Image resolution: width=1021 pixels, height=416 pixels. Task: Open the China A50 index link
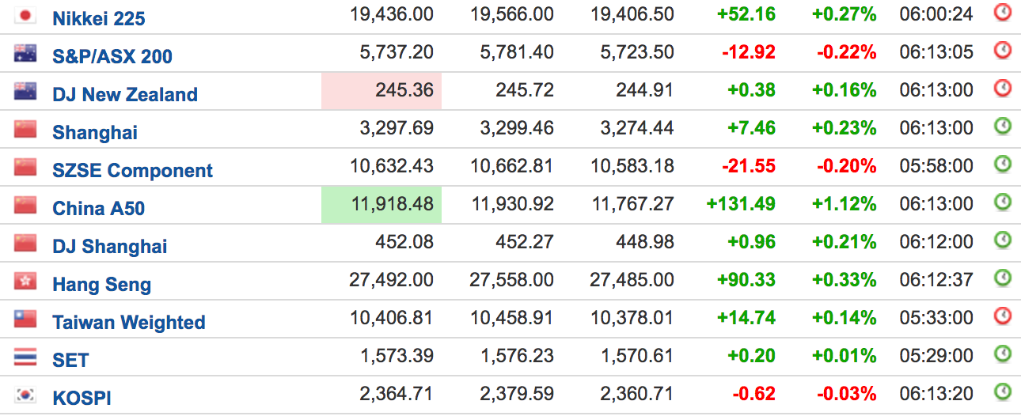click(99, 208)
